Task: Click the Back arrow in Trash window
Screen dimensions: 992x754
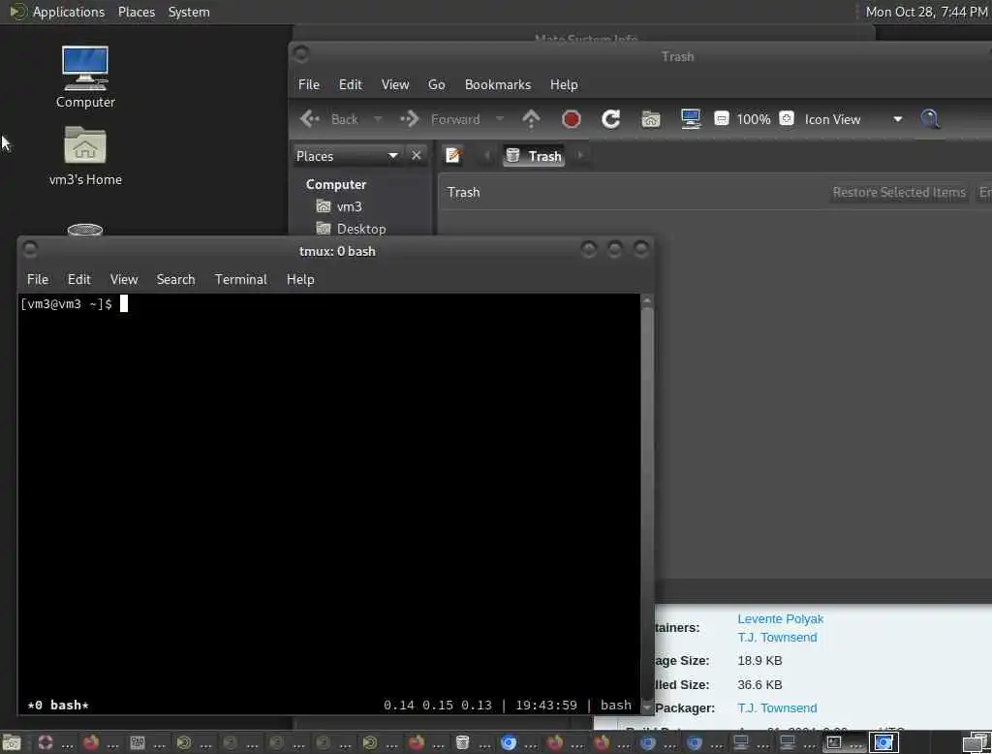Action: 310,119
